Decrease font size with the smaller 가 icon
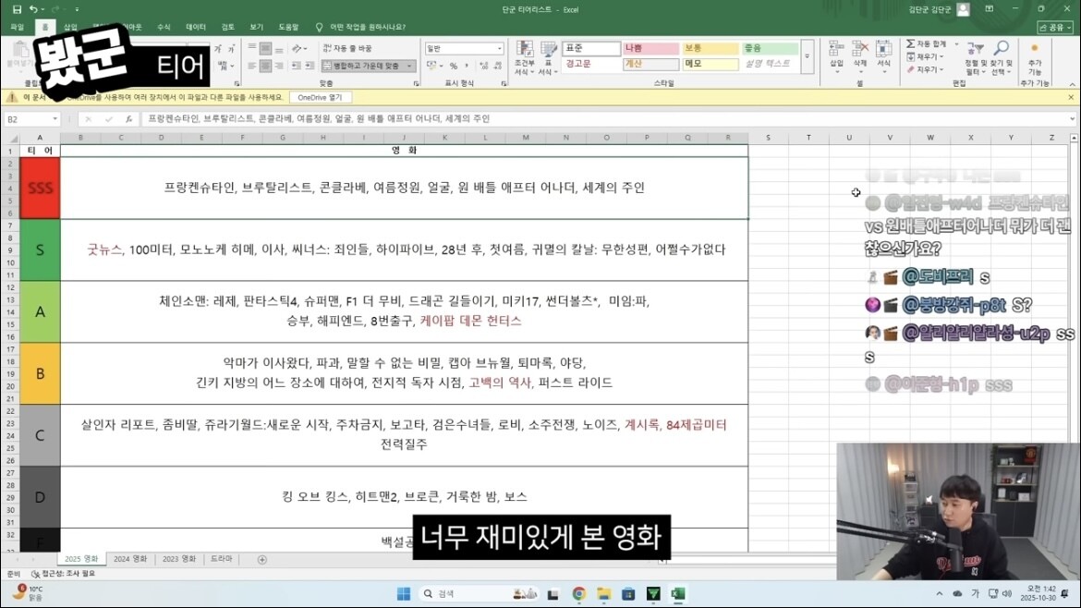This screenshot has height=608, width=1081. (230, 49)
